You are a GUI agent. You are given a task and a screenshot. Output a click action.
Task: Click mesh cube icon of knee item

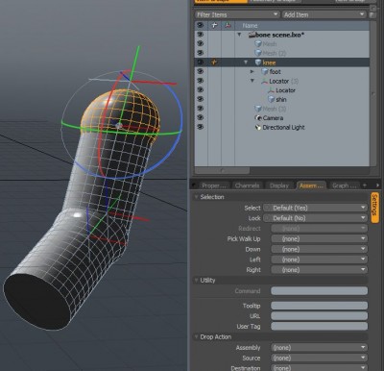pos(258,62)
